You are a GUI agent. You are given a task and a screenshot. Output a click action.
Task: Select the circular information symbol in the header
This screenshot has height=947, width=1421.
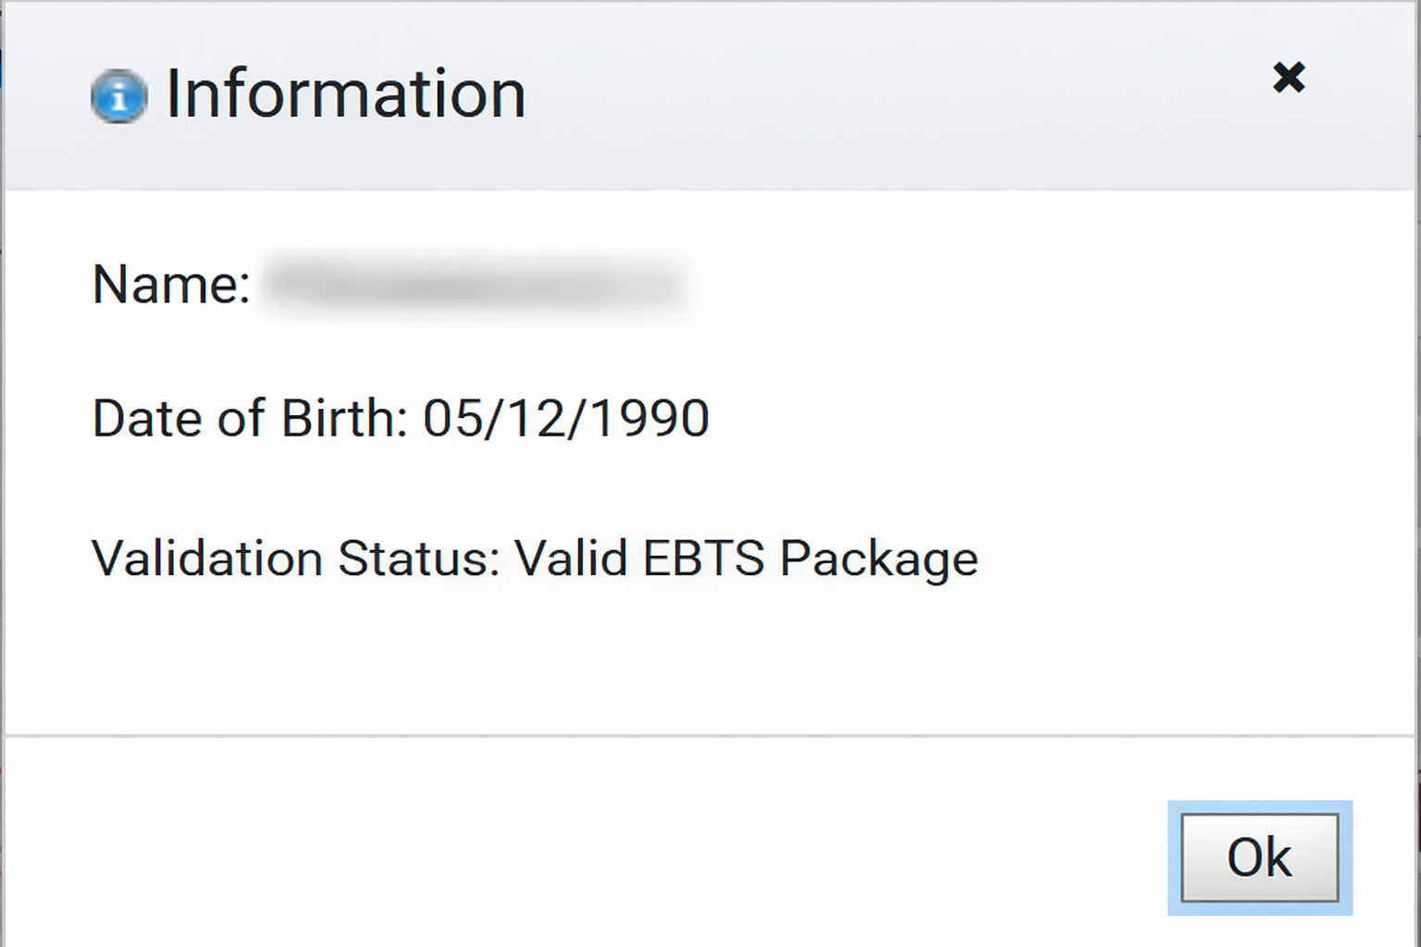(117, 95)
